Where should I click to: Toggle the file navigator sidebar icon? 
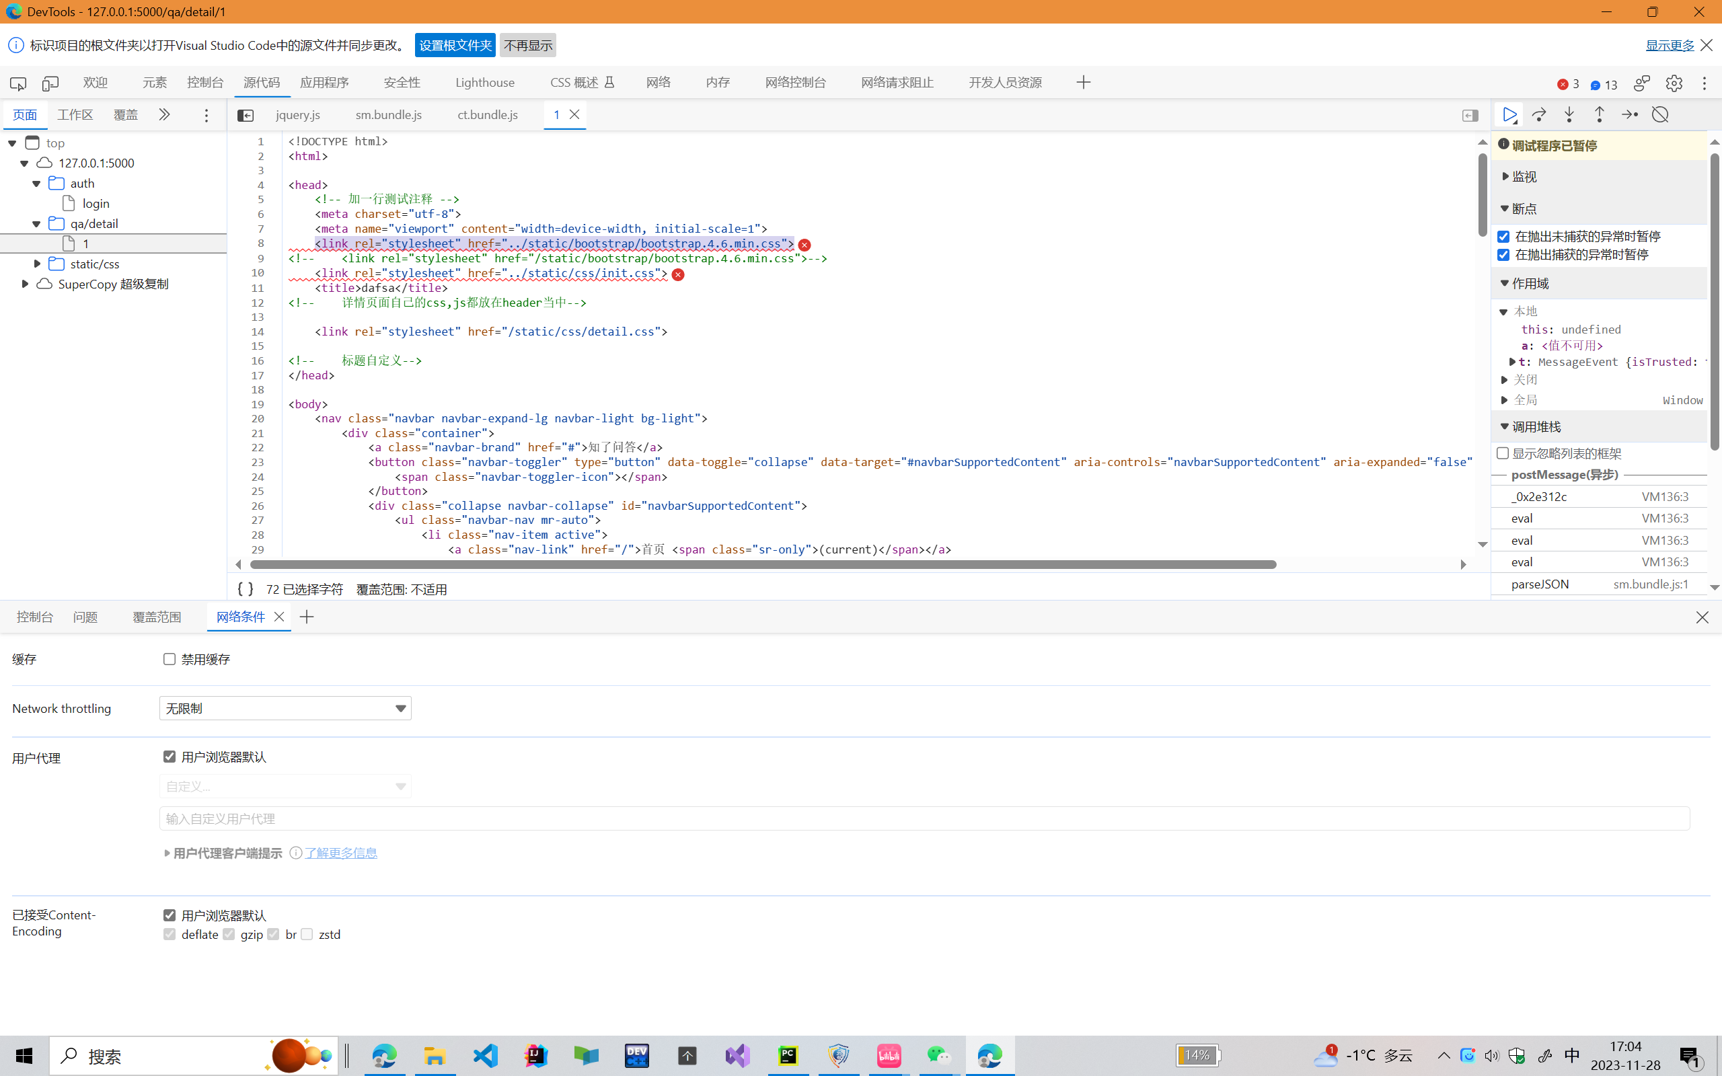tap(245, 115)
